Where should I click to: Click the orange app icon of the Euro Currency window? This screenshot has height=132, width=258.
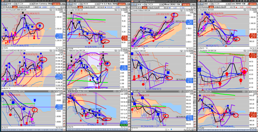2,1
